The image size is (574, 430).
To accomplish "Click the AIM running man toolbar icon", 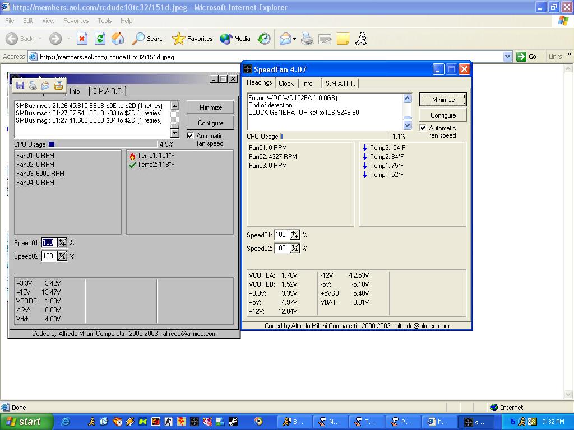I will 361,39.
